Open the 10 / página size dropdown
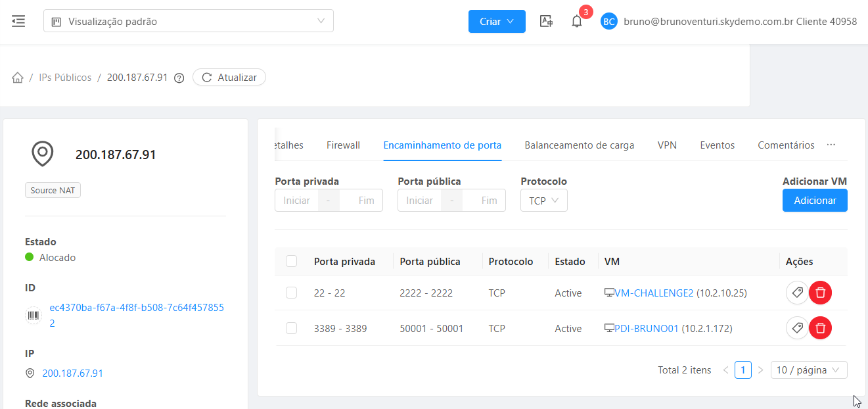The width and height of the screenshot is (868, 409). click(808, 370)
